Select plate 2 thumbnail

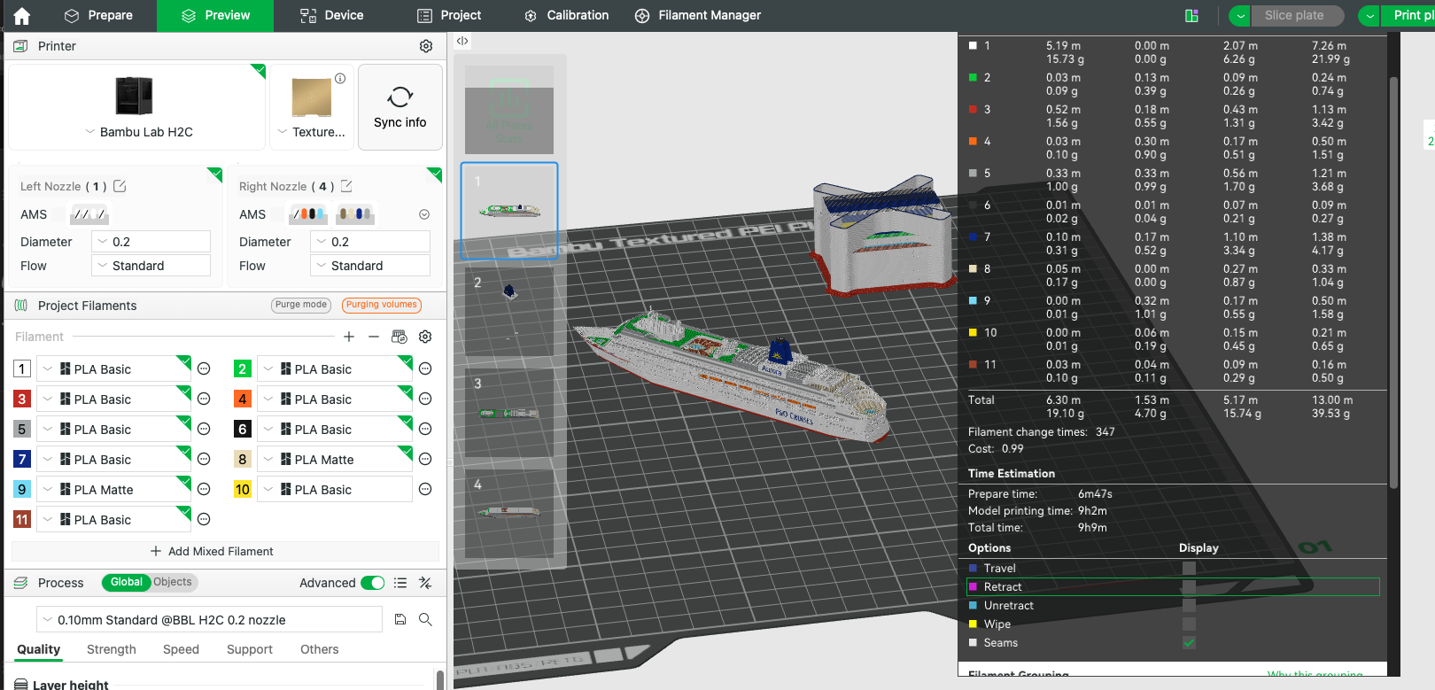[509, 313]
